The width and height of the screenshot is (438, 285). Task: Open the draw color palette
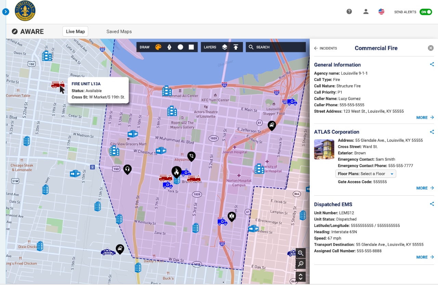click(158, 47)
